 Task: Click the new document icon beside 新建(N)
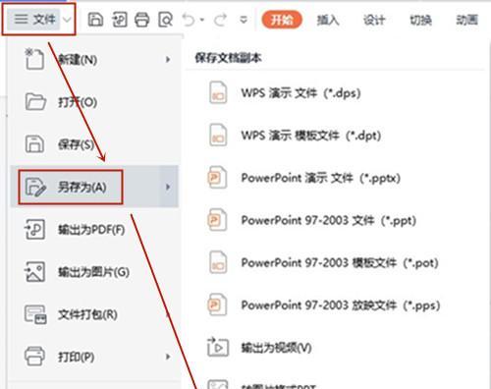[x=34, y=59]
